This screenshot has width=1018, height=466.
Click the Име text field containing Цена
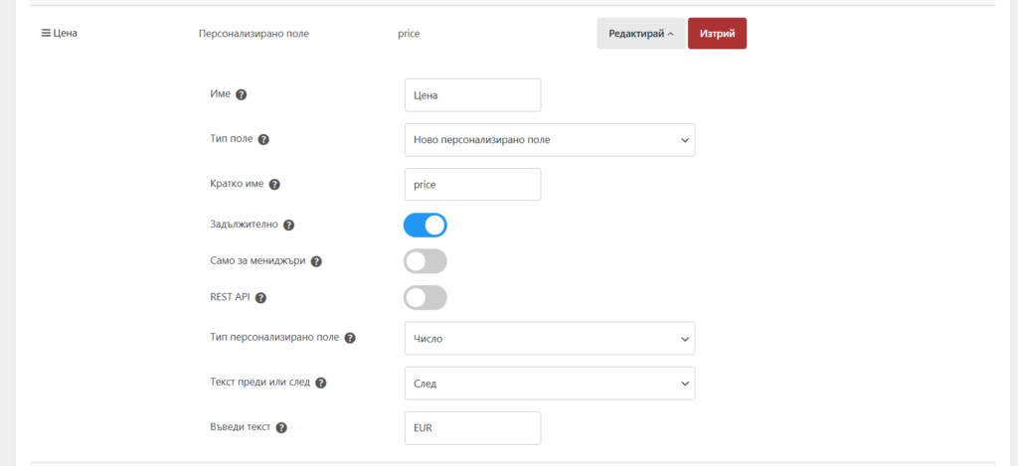click(x=472, y=95)
